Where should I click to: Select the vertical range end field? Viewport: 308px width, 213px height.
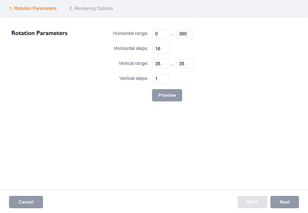coord(184,64)
